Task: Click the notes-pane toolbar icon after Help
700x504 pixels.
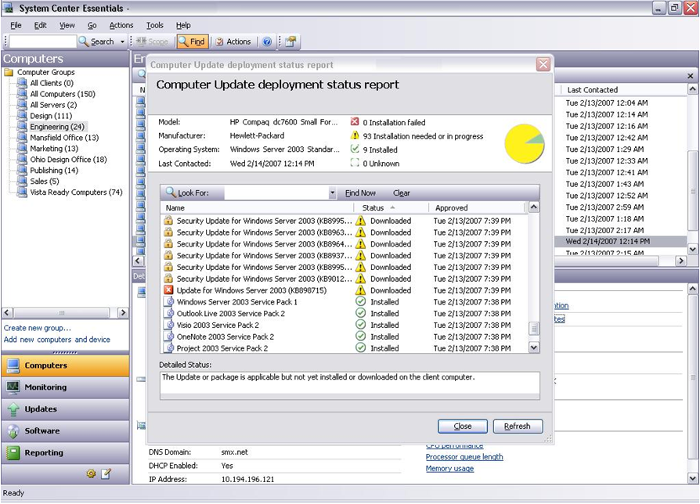Action: click(290, 41)
